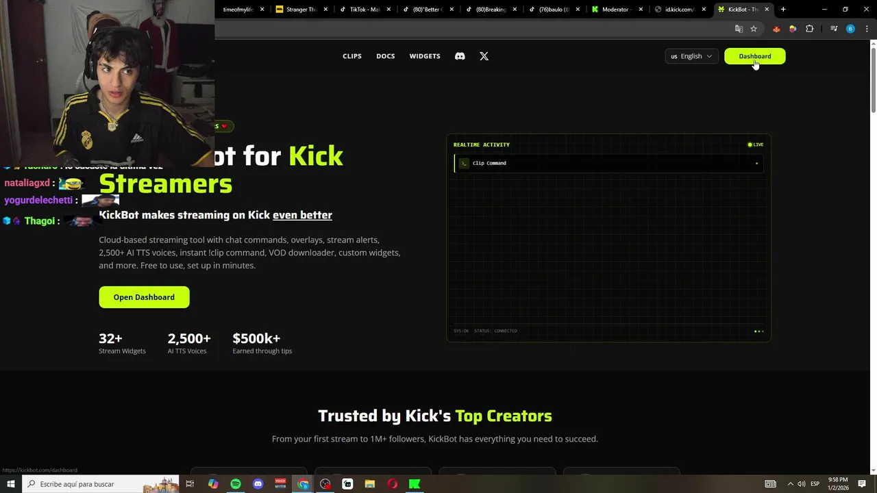Switch to the id.kick.com browser tab
Screen dimensions: 877x493
[678, 9]
